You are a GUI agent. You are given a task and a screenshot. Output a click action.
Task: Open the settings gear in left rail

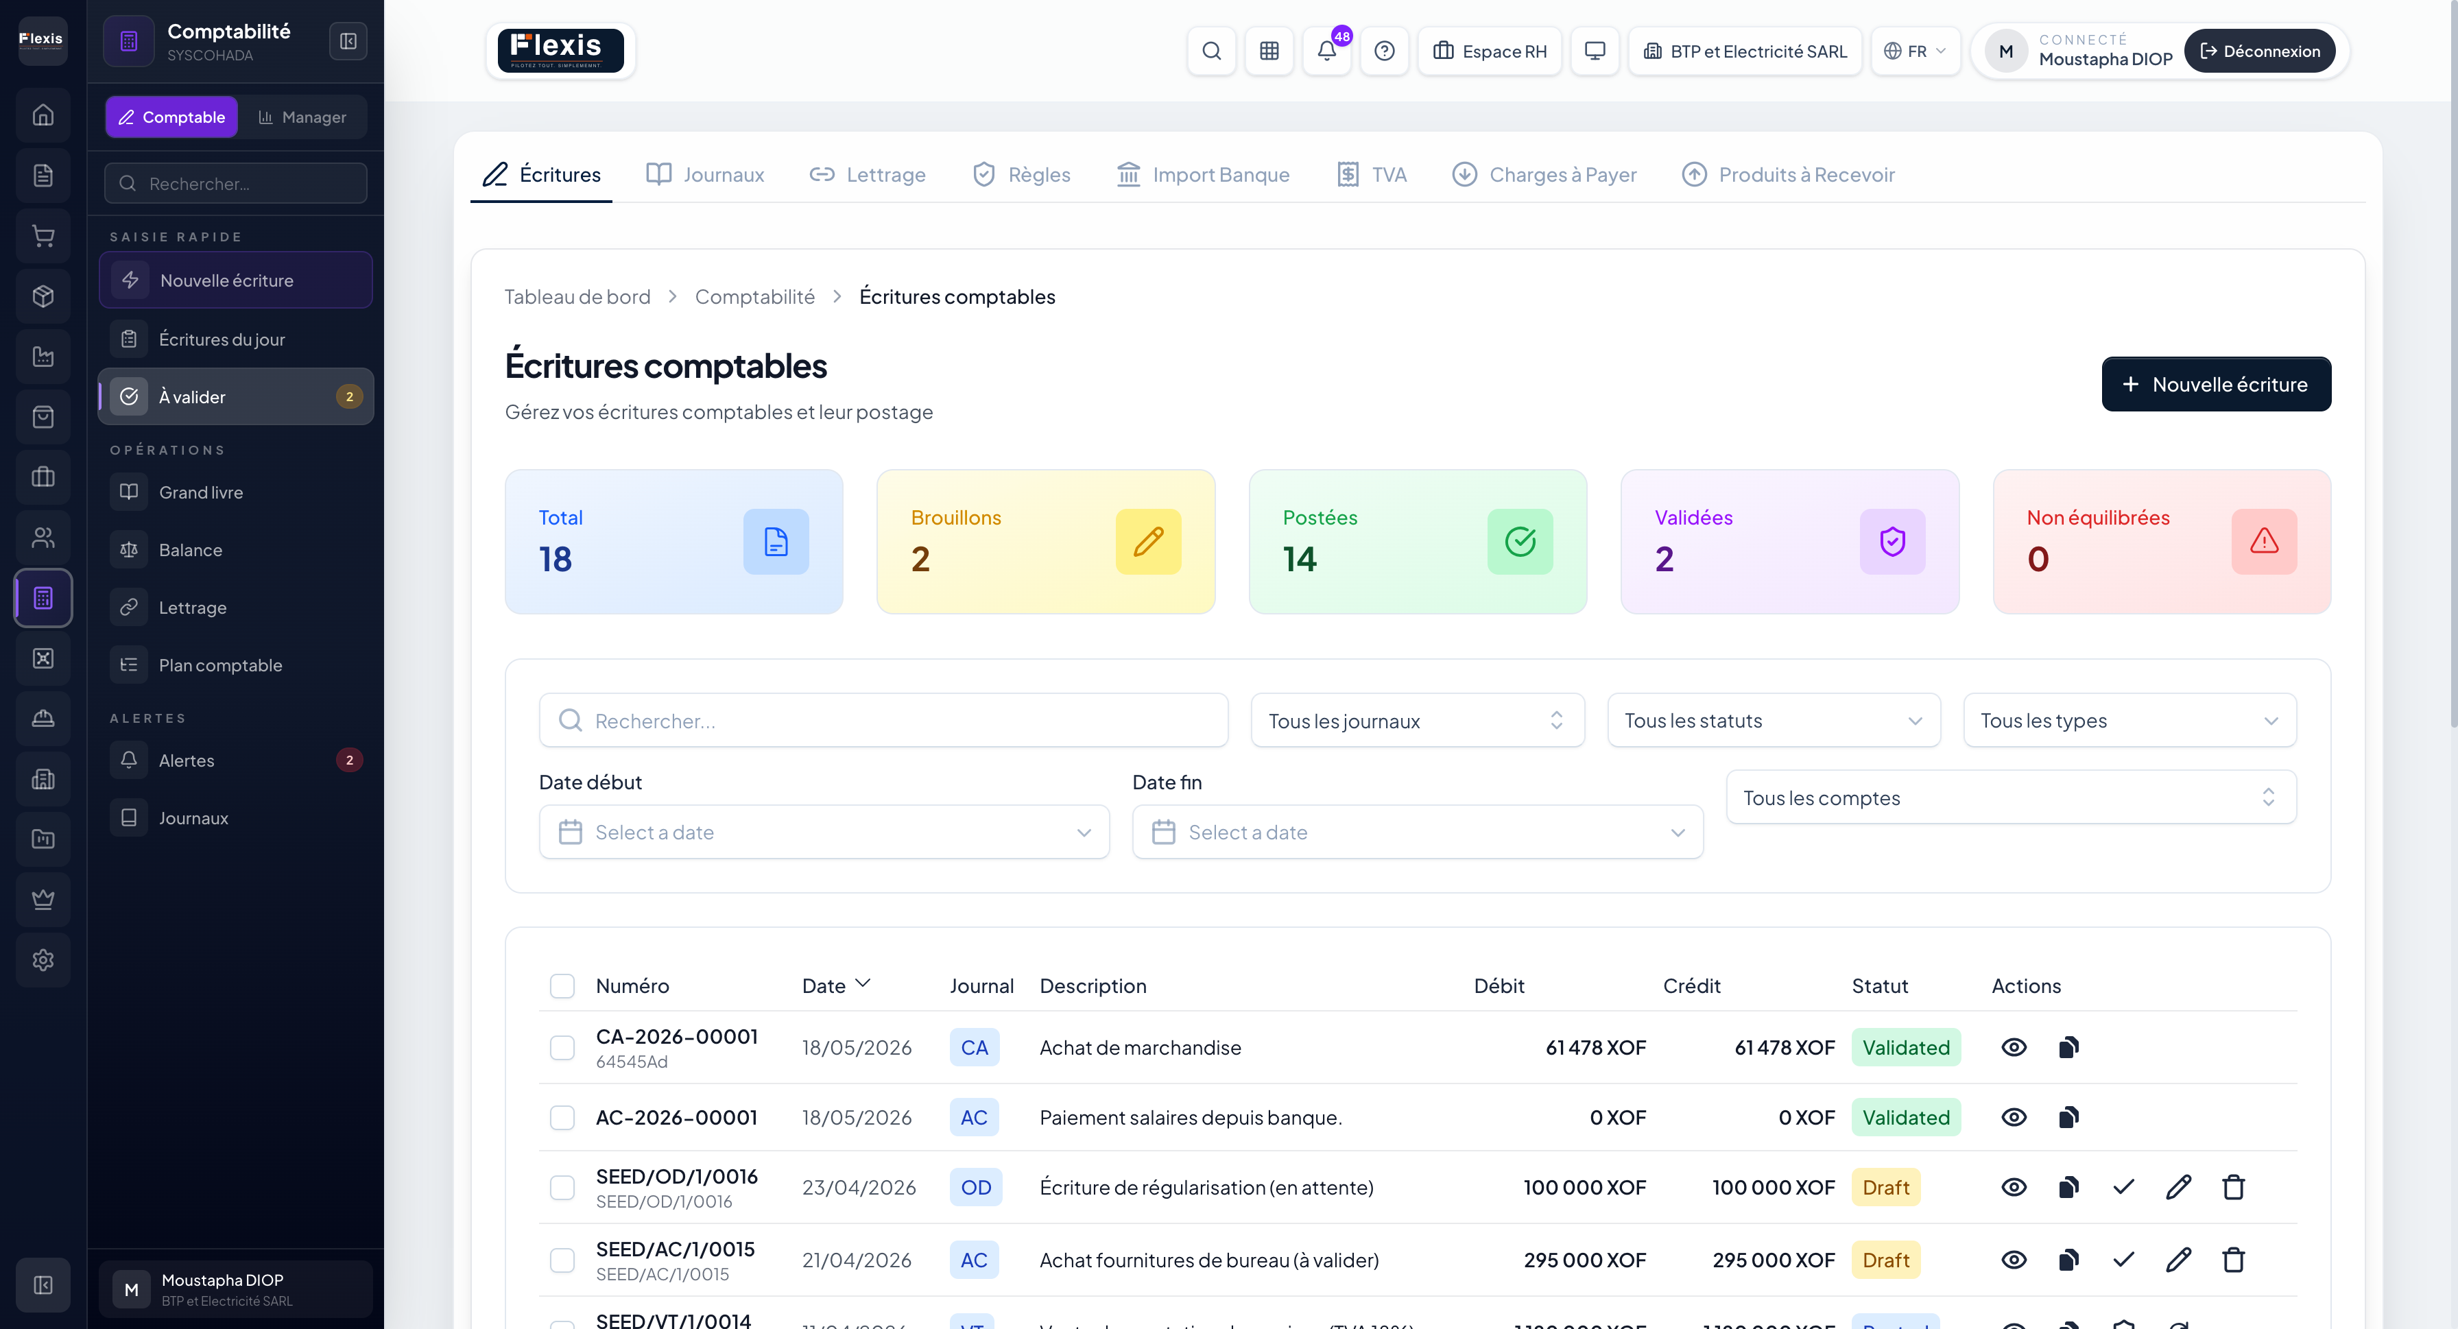pyautogui.click(x=43, y=960)
